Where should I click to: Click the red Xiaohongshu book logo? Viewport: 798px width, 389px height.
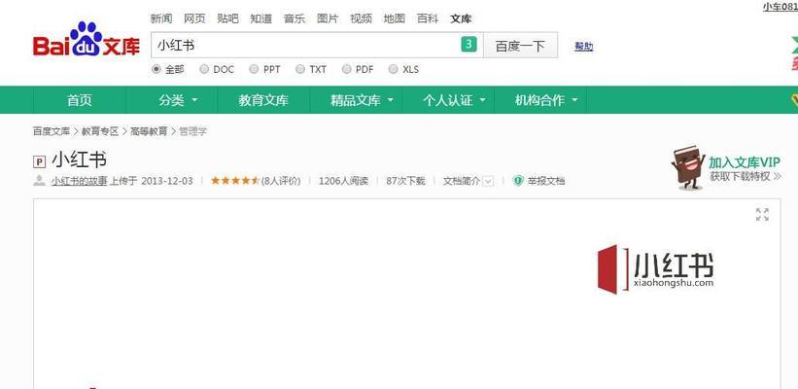[x=612, y=269]
